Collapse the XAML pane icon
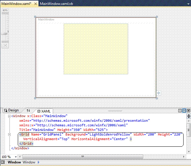This screenshot has height=166, width=191. 188,111
